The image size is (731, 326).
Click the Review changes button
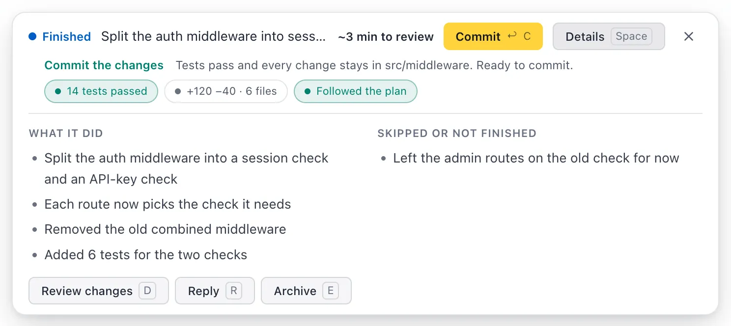[99, 291]
